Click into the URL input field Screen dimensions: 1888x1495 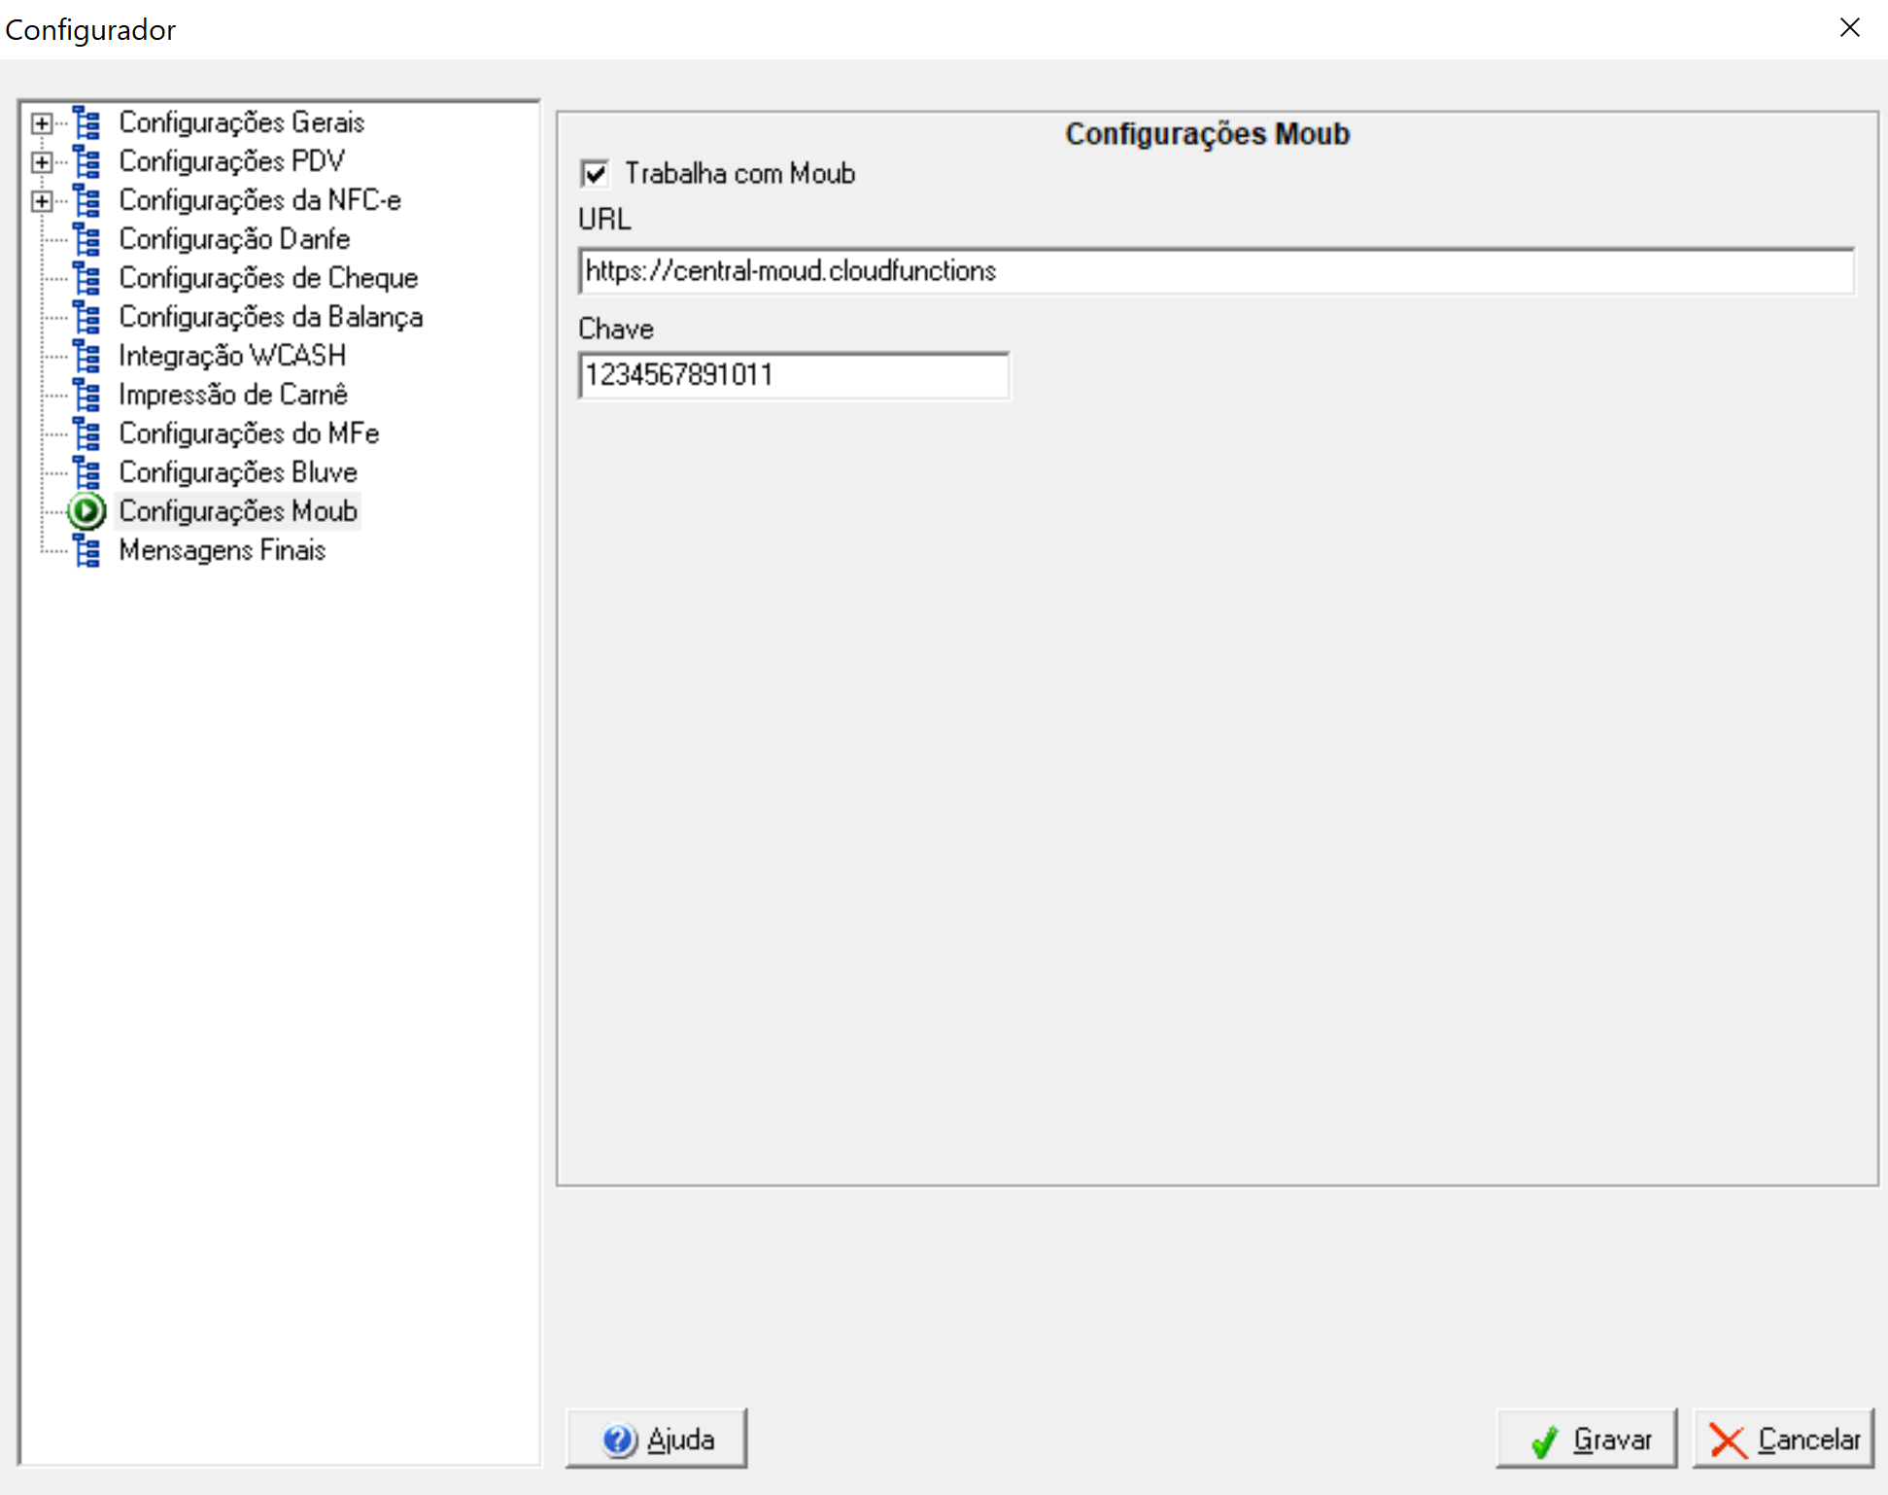(x=1217, y=271)
